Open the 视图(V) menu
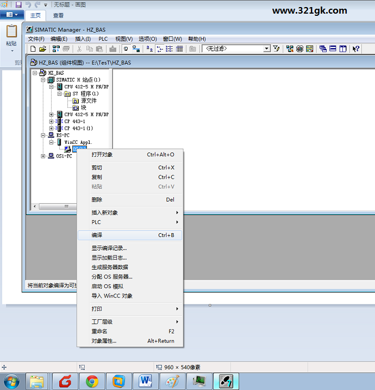This screenshot has width=375, height=390. point(124,39)
